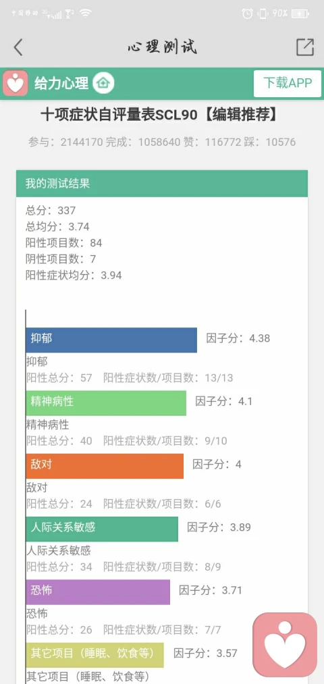
Task: Tap the alarm clock status icon
Action: [247, 14]
